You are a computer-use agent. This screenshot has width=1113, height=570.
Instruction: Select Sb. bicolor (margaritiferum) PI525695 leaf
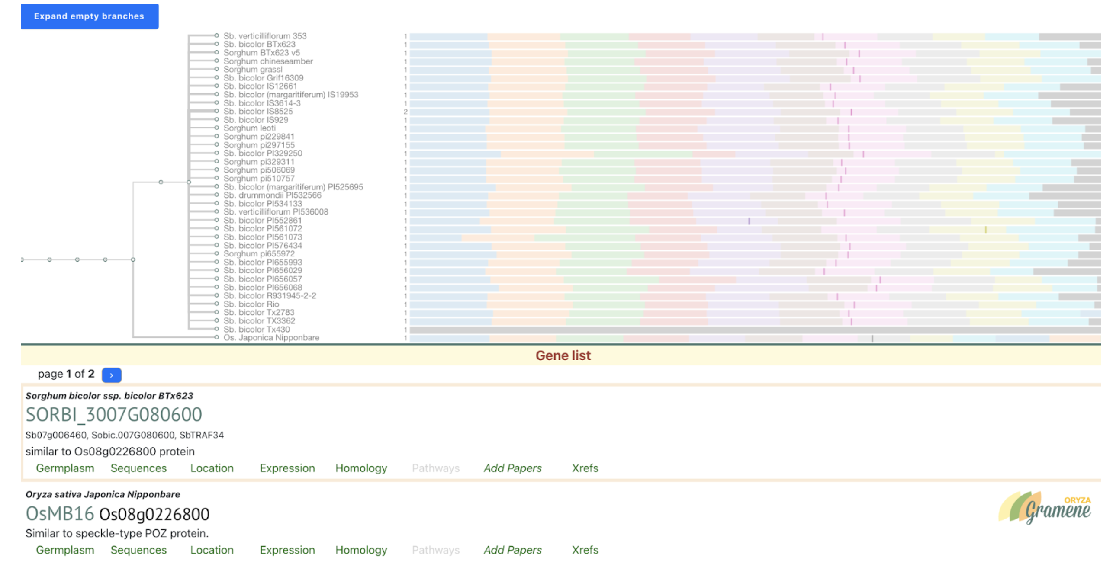(293, 187)
